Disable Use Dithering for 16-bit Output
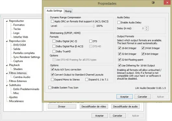The width and height of the screenshot is (172, 121). tap(119, 65)
